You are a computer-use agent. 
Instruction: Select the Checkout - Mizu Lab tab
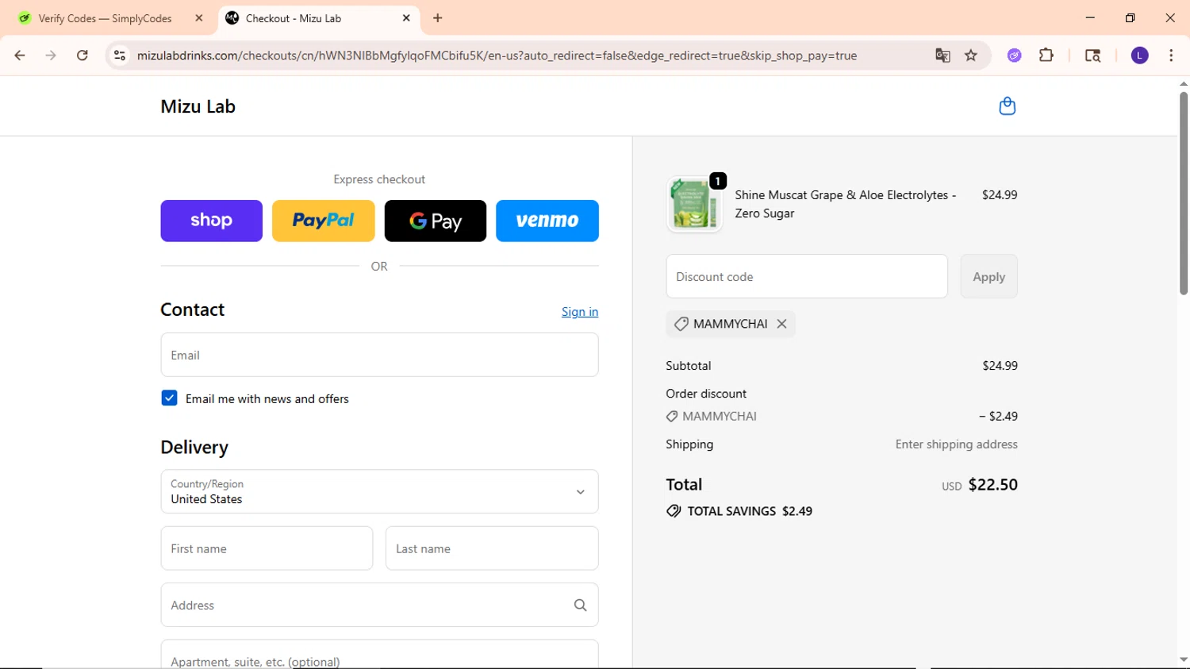pos(294,18)
